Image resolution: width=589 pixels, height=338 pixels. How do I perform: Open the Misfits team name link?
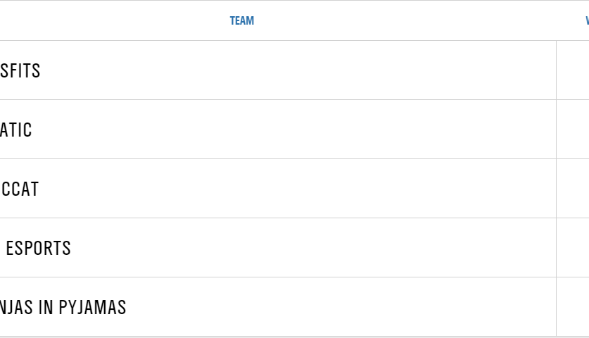click(x=20, y=71)
